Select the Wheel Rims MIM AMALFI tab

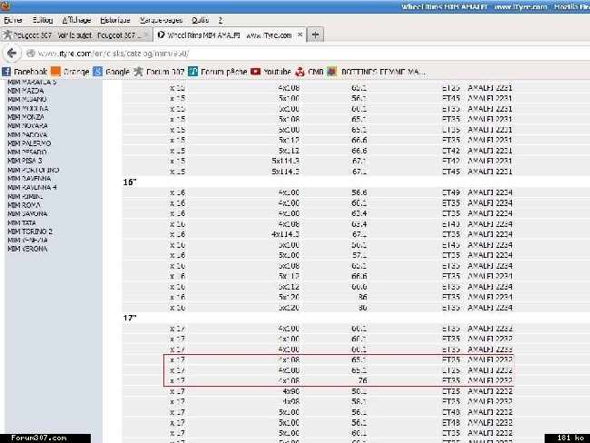tap(230, 35)
